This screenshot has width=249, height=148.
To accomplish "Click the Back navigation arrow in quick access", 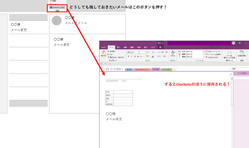I will pos(102,64).
